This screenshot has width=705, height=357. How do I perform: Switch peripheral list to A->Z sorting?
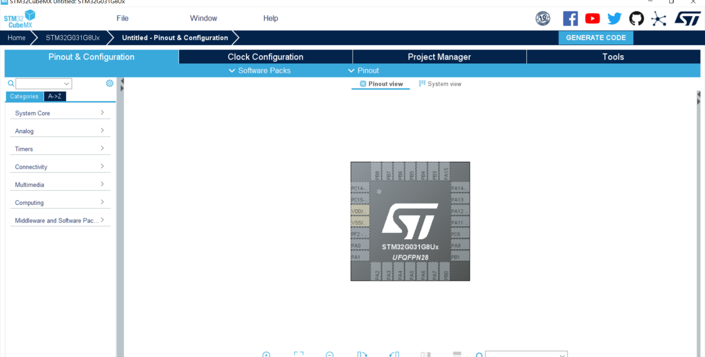[x=55, y=96]
